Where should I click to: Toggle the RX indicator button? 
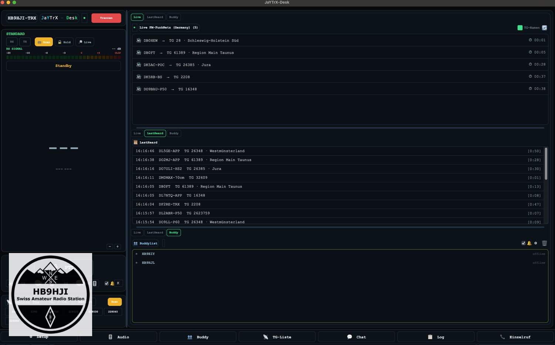coord(12,42)
